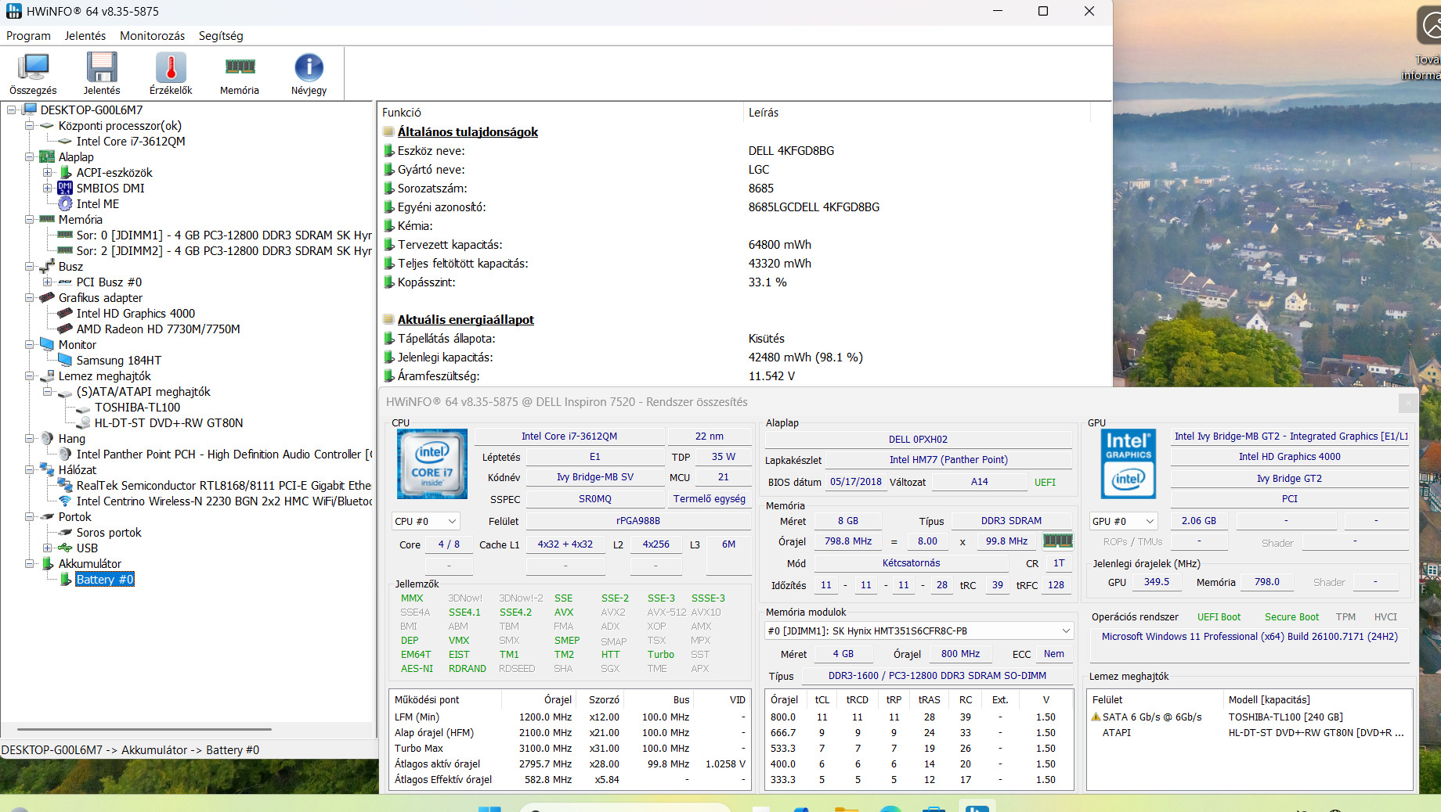1441x812 pixels.
Task: Collapse the Akkumulátor node
Action: 30,563
